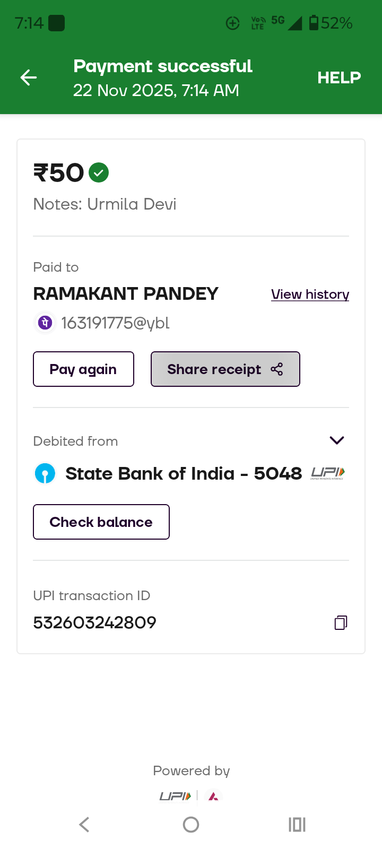This screenshot has height=849, width=382.
Task: Tap the PhonePe icon beside UPI ID
Action: click(x=45, y=323)
